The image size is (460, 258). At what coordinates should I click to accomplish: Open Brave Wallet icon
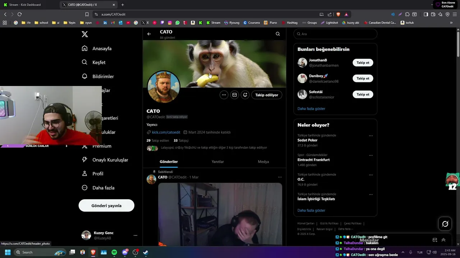tap(433, 14)
